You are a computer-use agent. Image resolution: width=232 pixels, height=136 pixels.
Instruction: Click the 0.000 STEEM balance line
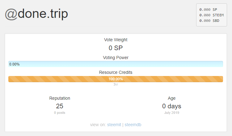tap(211, 15)
